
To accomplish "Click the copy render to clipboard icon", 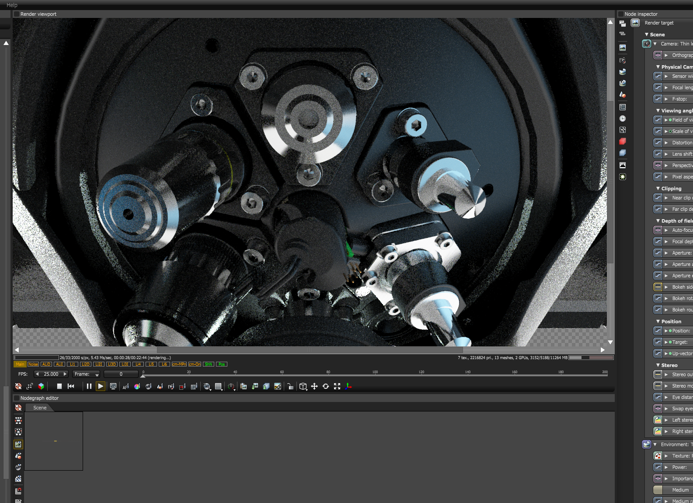I will coord(244,386).
